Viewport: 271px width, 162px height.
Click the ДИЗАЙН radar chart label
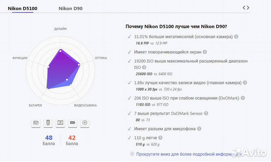tap(60, 29)
